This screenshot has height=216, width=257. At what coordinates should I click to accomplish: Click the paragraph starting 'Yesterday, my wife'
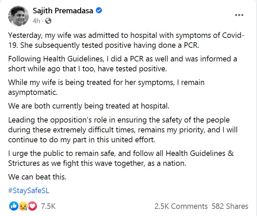pyautogui.click(x=126, y=40)
